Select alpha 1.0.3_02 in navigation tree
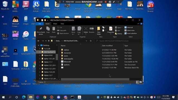The height and width of the screenshot is (100, 178). click(x=49, y=59)
